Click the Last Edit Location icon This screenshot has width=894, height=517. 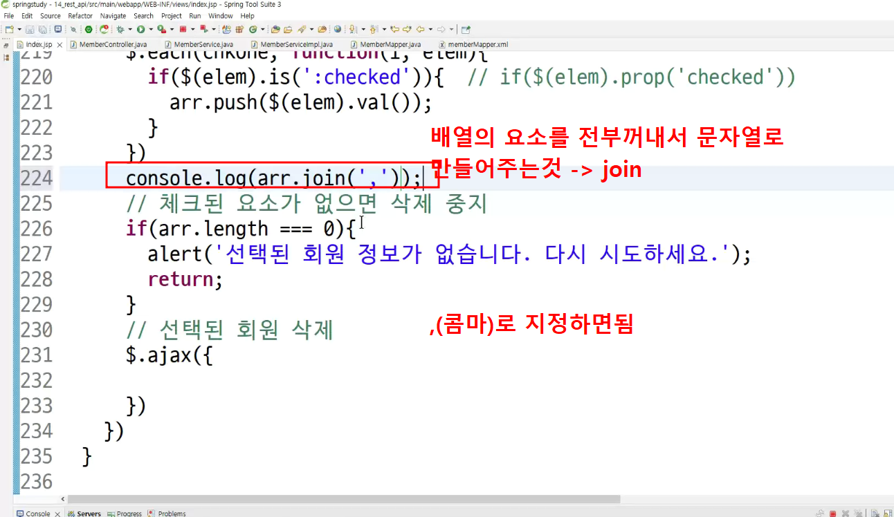click(394, 29)
